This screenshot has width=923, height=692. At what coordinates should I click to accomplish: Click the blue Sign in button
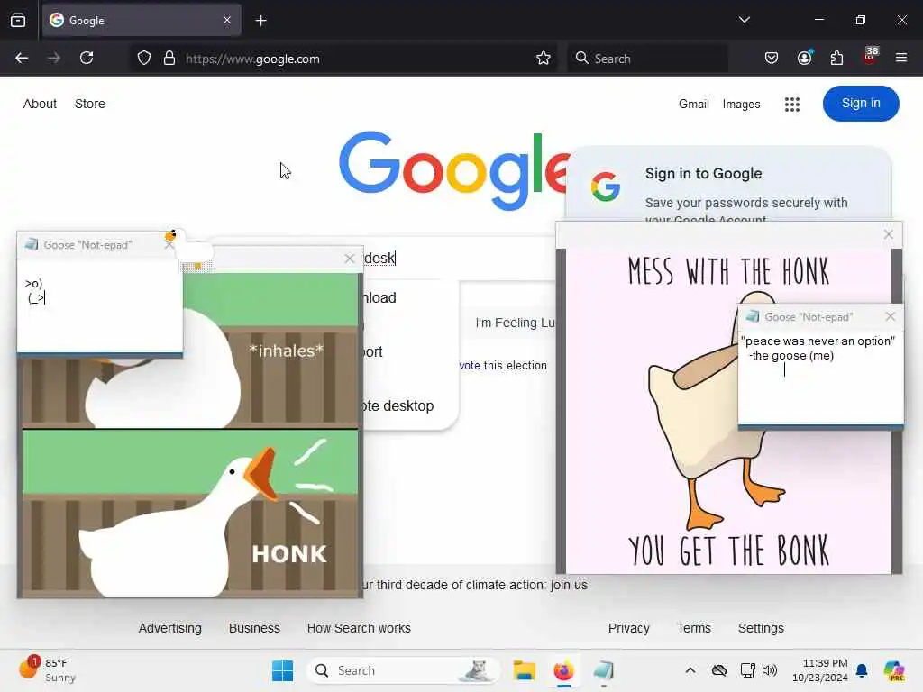coord(861,104)
